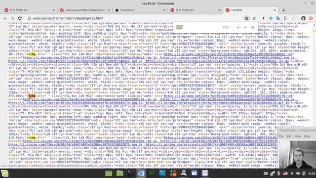Open View menu in Camorama window

[x=298, y=136]
